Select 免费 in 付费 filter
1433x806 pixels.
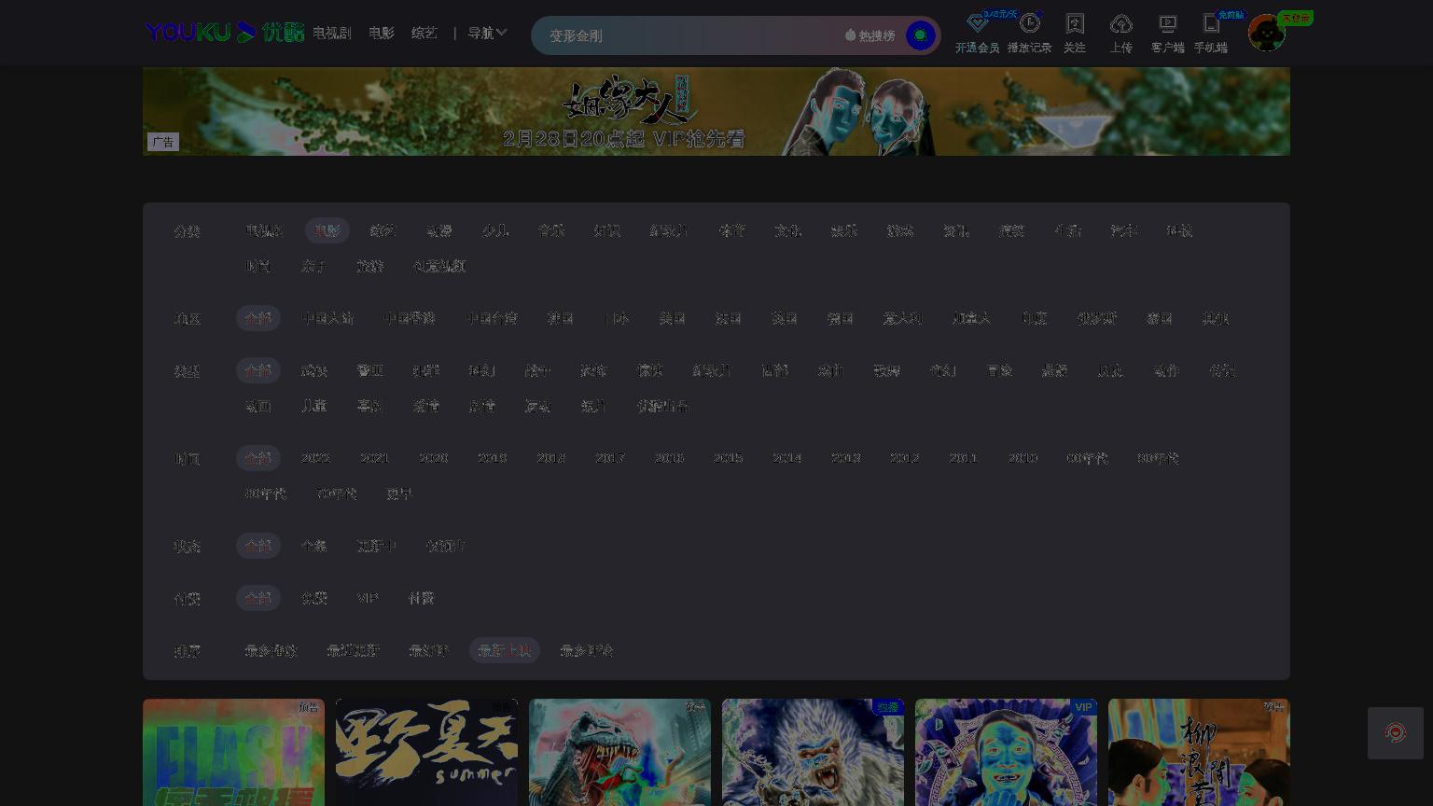(314, 598)
